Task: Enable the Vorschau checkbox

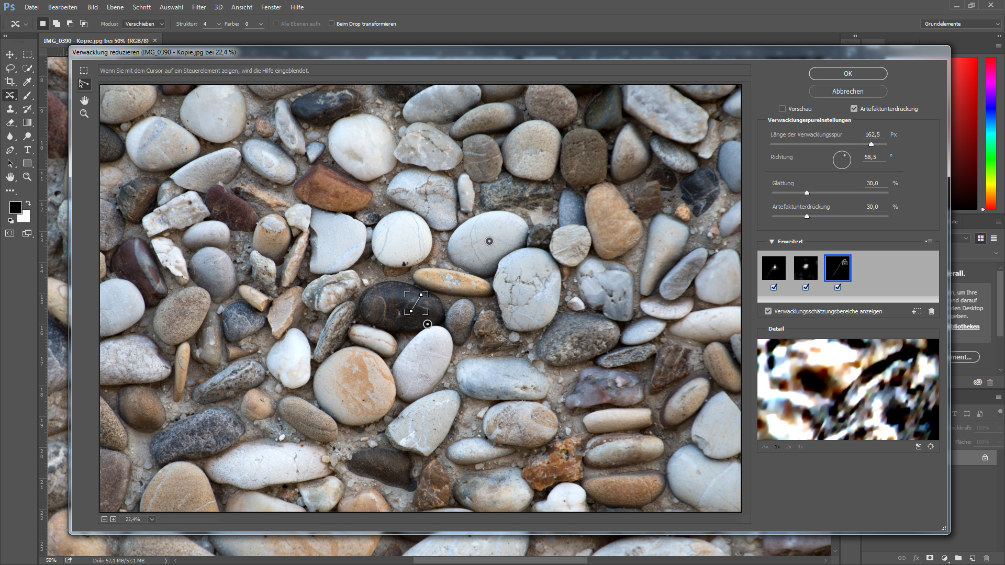Action: click(782, 109)
